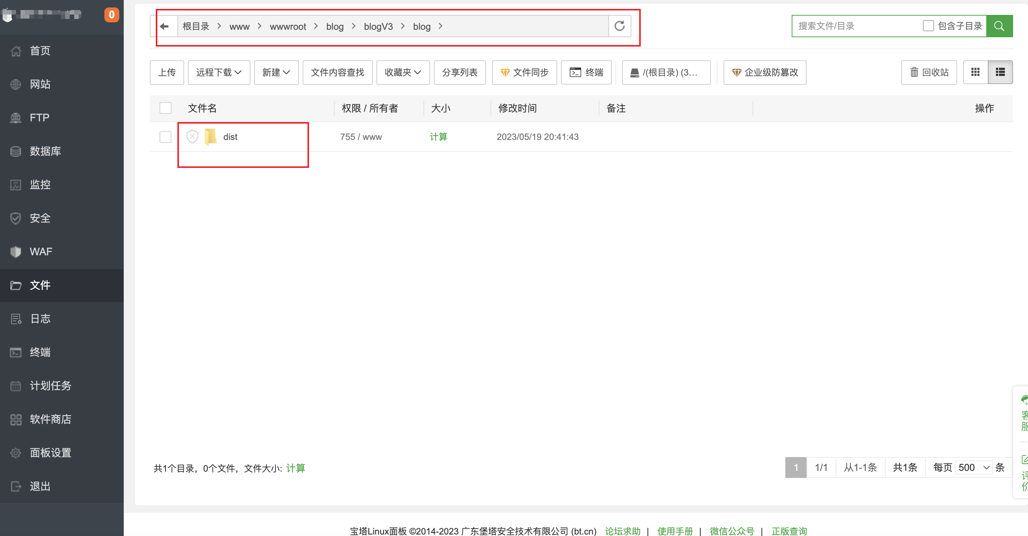Open 使用手册 user manual link
The image size is (1028, 536).
click(x=675, y=531)
